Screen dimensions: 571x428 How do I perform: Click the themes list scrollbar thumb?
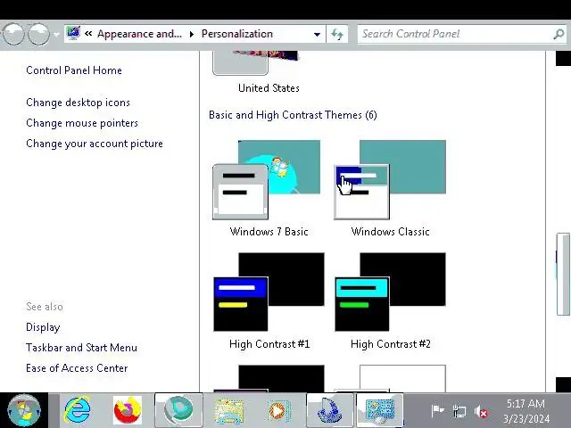tap(563, 274)
